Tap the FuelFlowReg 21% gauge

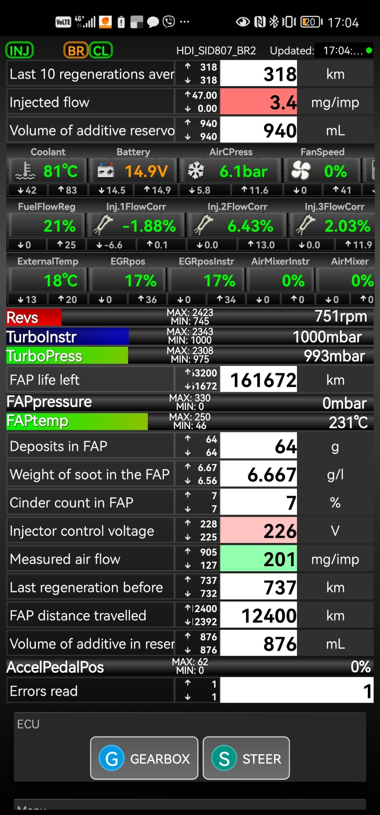coord(47,225)
